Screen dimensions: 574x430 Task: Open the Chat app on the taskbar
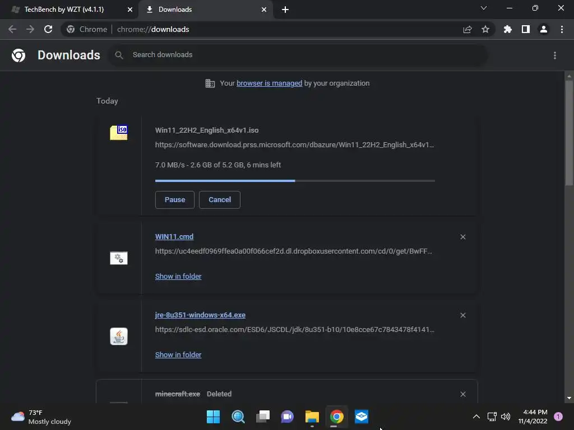tap(288, 417)
